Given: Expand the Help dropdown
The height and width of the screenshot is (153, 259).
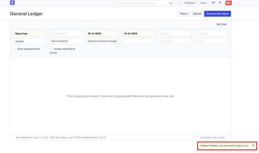Looking at the screenshot, I should 204,3.
